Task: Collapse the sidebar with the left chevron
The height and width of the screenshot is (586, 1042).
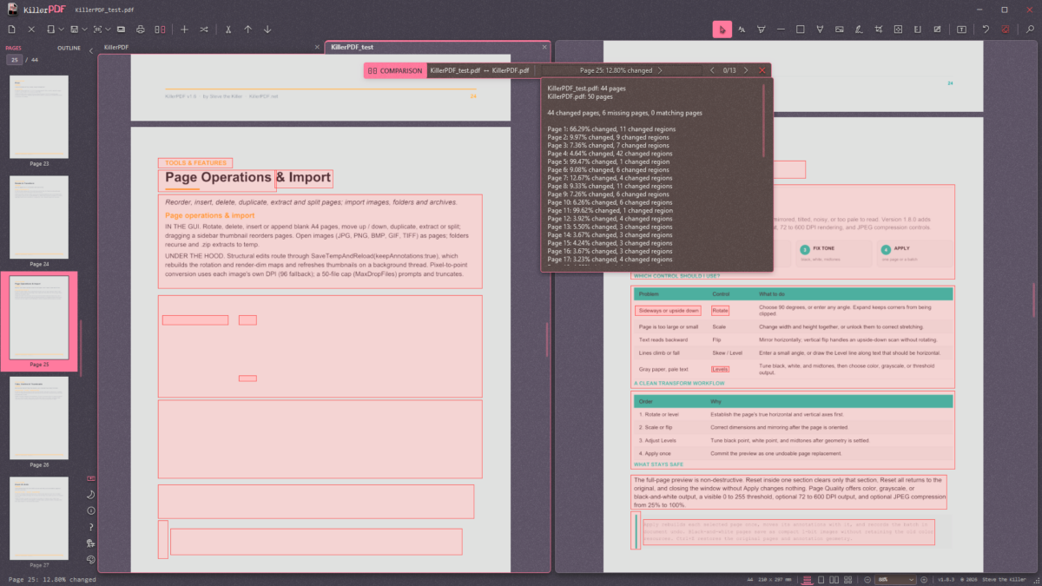Action: click(x=91, y=50)
